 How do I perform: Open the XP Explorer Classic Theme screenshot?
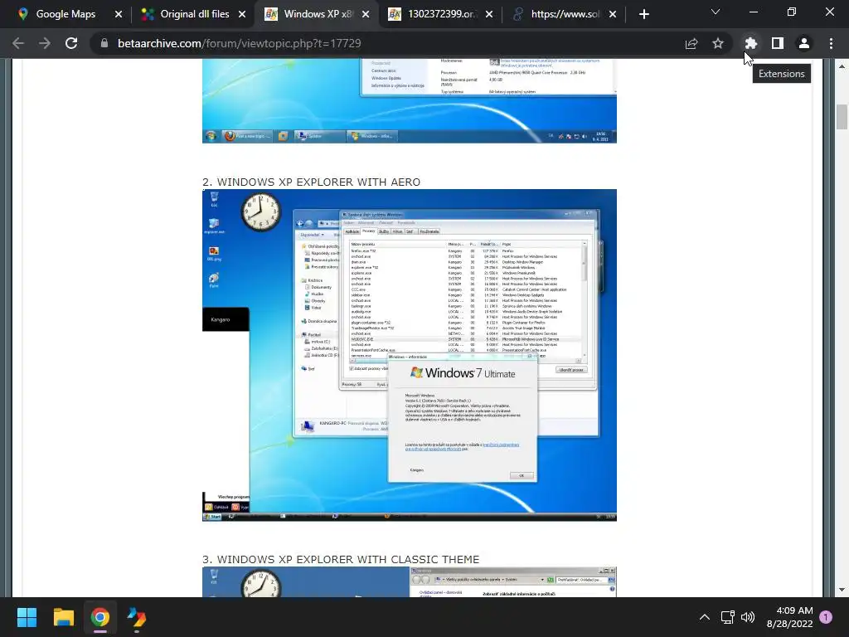coord(410,581)
